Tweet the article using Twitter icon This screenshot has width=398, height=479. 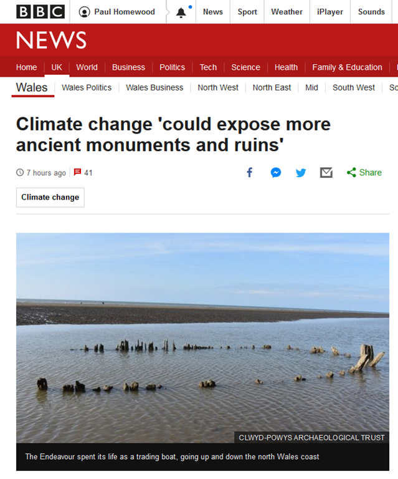tap(301, 173)
